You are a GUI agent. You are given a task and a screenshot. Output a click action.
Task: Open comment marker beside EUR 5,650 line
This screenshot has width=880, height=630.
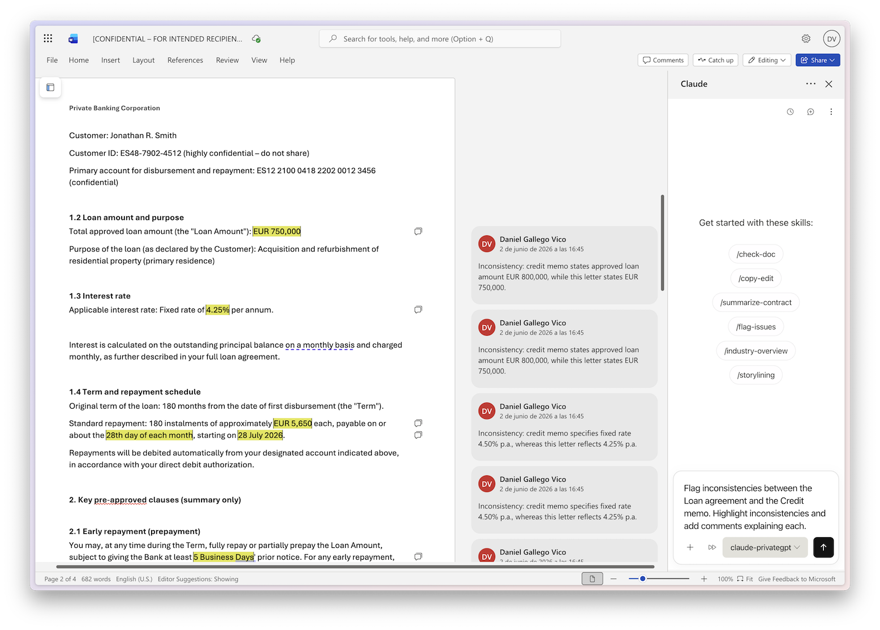(418, 423)
